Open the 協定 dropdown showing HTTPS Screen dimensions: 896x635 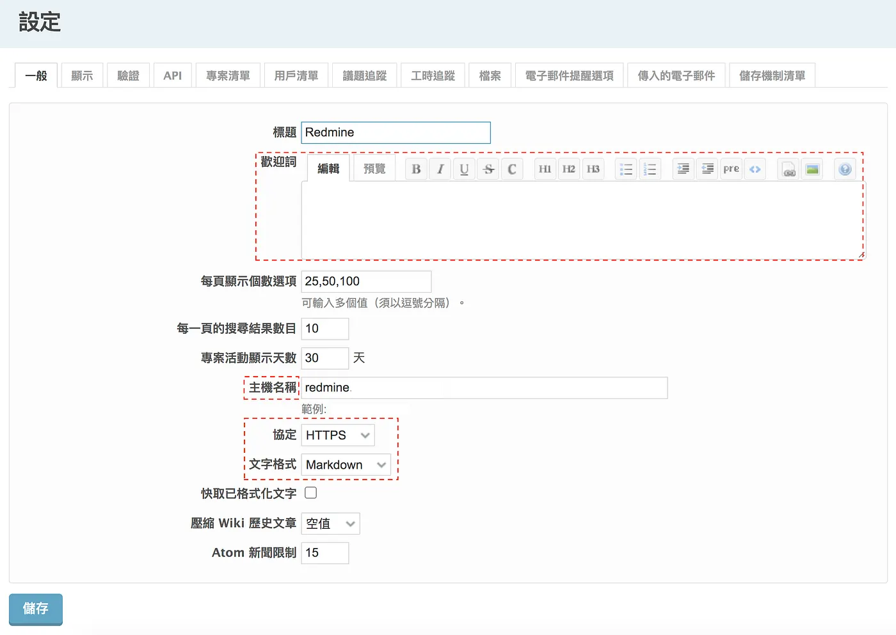point(338,435)
